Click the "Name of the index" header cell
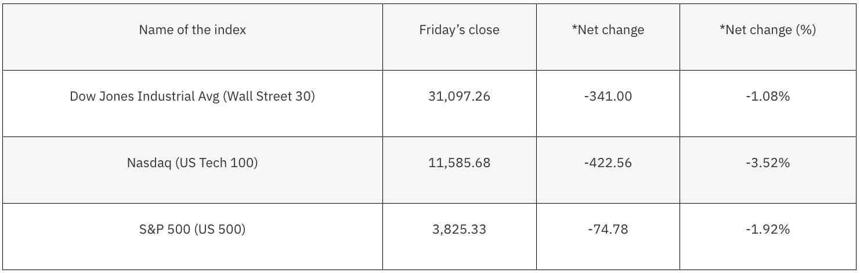This screenshot has height=273, width=860. pos(192,30)
